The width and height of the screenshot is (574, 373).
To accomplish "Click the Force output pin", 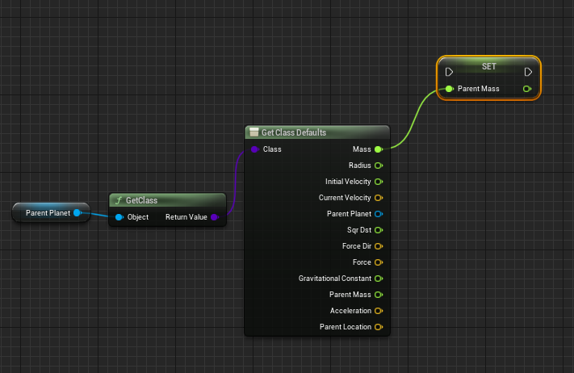I will (378, 262).
